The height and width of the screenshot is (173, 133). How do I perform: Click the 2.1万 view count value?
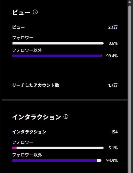pos(113,27)
